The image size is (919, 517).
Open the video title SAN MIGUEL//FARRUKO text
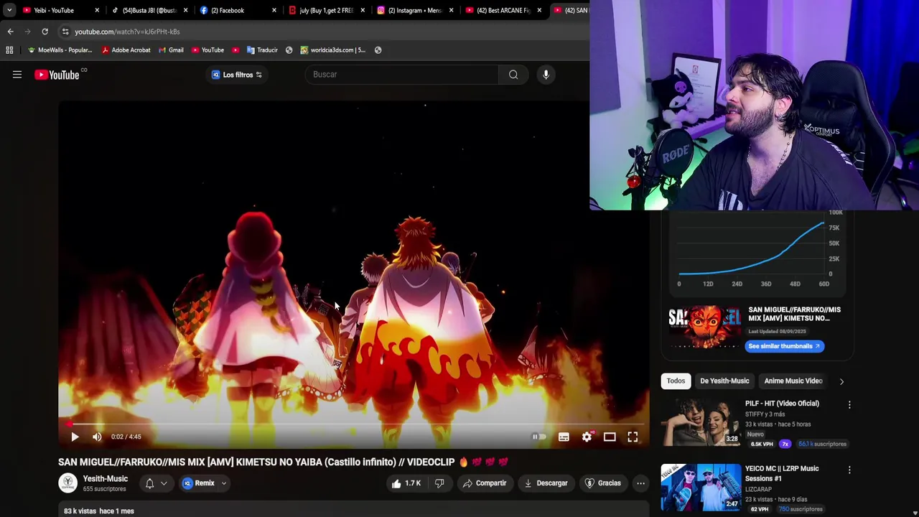click(283, 462)
